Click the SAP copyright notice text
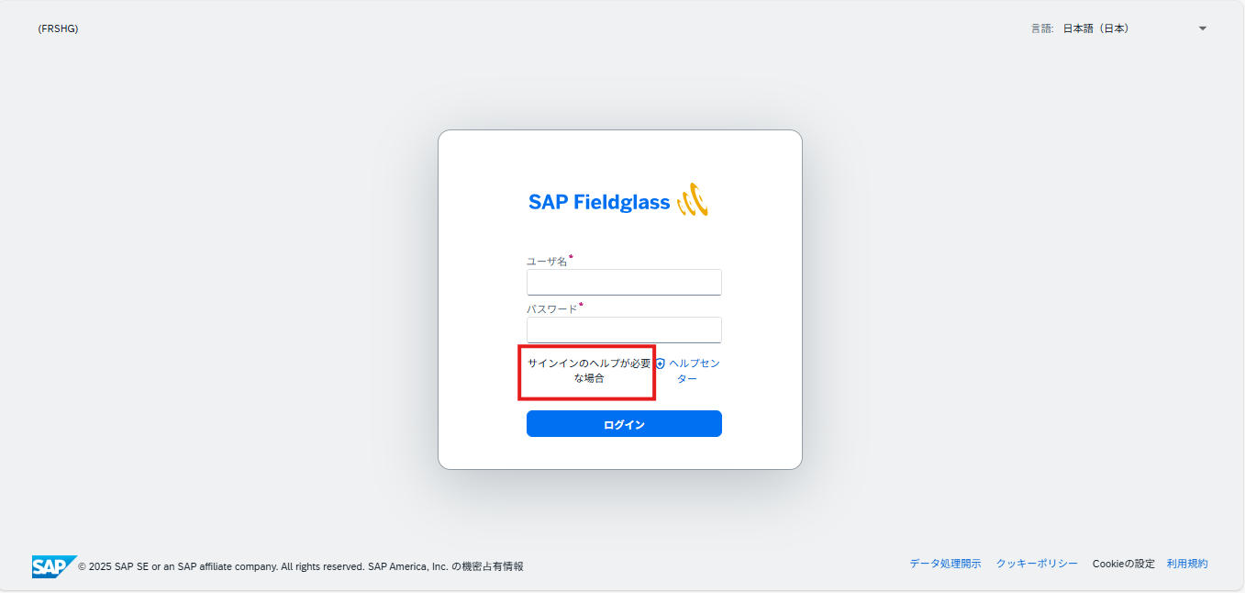1245x593 pixels. point(300,566)
